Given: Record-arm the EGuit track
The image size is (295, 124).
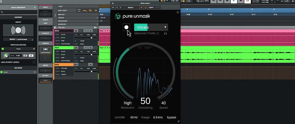Looking at the screenshot, I should click(x=76, y=31).
